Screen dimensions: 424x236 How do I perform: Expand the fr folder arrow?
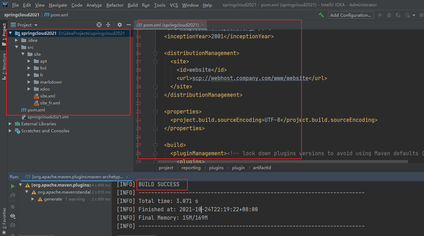click(x=29, y=75)
